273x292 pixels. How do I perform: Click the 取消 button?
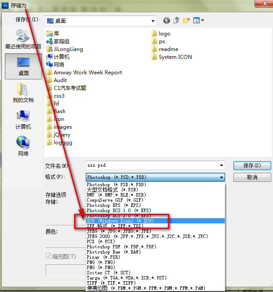click(252, 177)
